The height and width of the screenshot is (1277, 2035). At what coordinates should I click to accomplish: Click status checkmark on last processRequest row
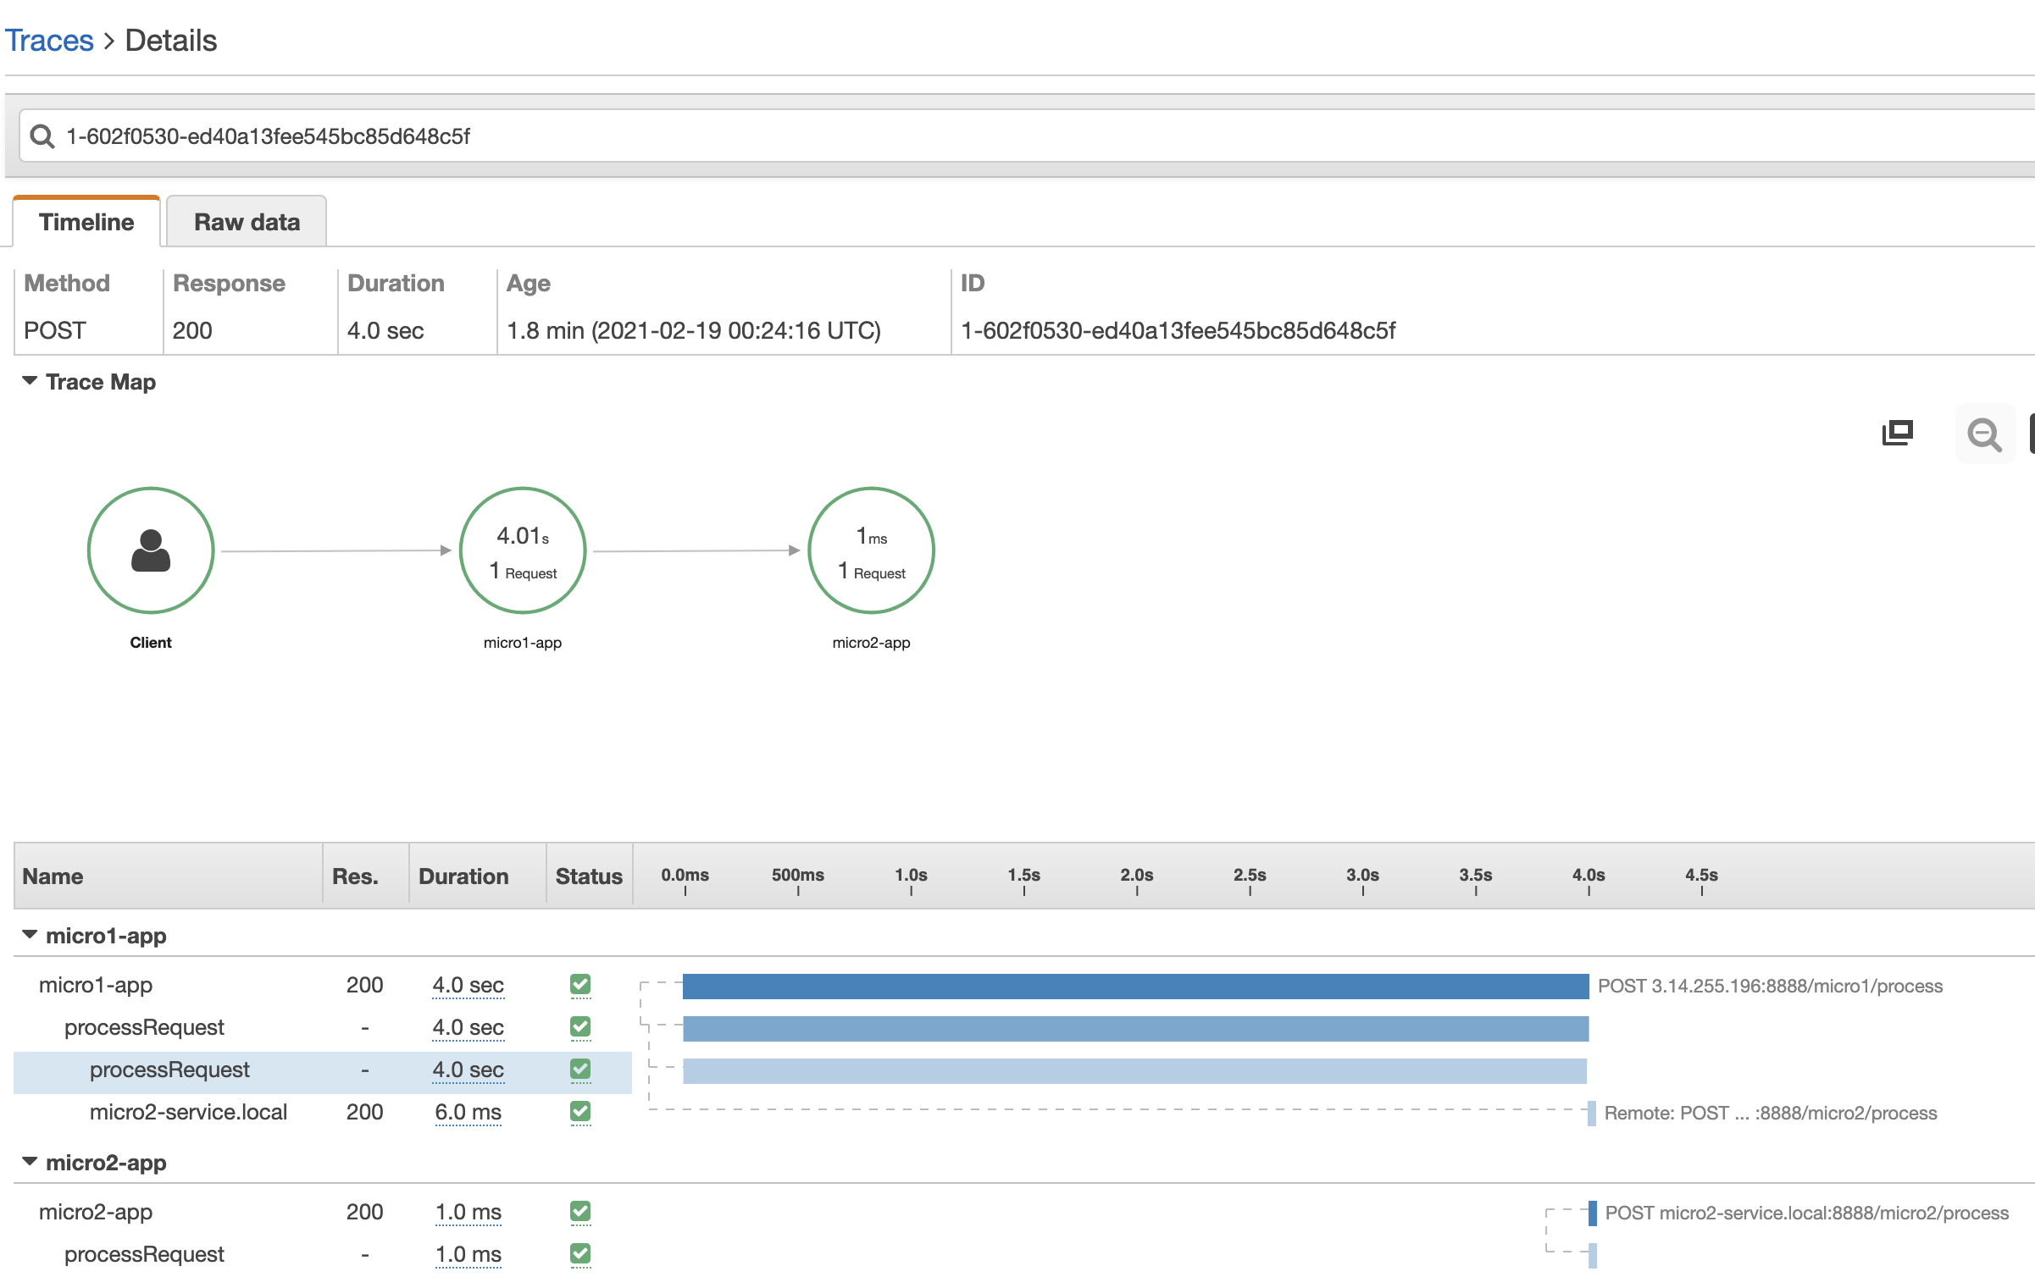coord(580,1253)
